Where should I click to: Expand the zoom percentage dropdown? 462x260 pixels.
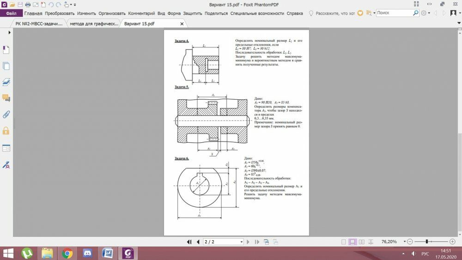point(400,242)
